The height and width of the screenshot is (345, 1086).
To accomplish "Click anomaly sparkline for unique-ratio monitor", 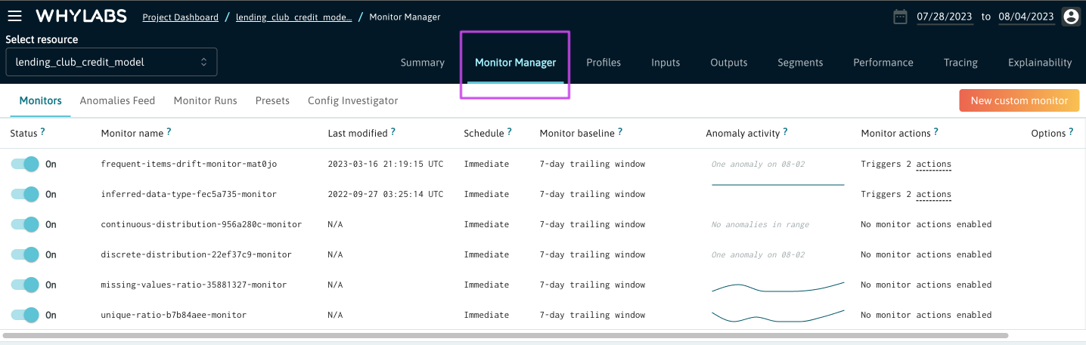I will click(x=777, y=315).
